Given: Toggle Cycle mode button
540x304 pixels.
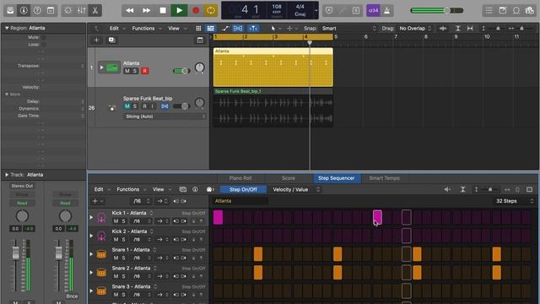Looking at the screenshot, I should [x=211, y=10].
